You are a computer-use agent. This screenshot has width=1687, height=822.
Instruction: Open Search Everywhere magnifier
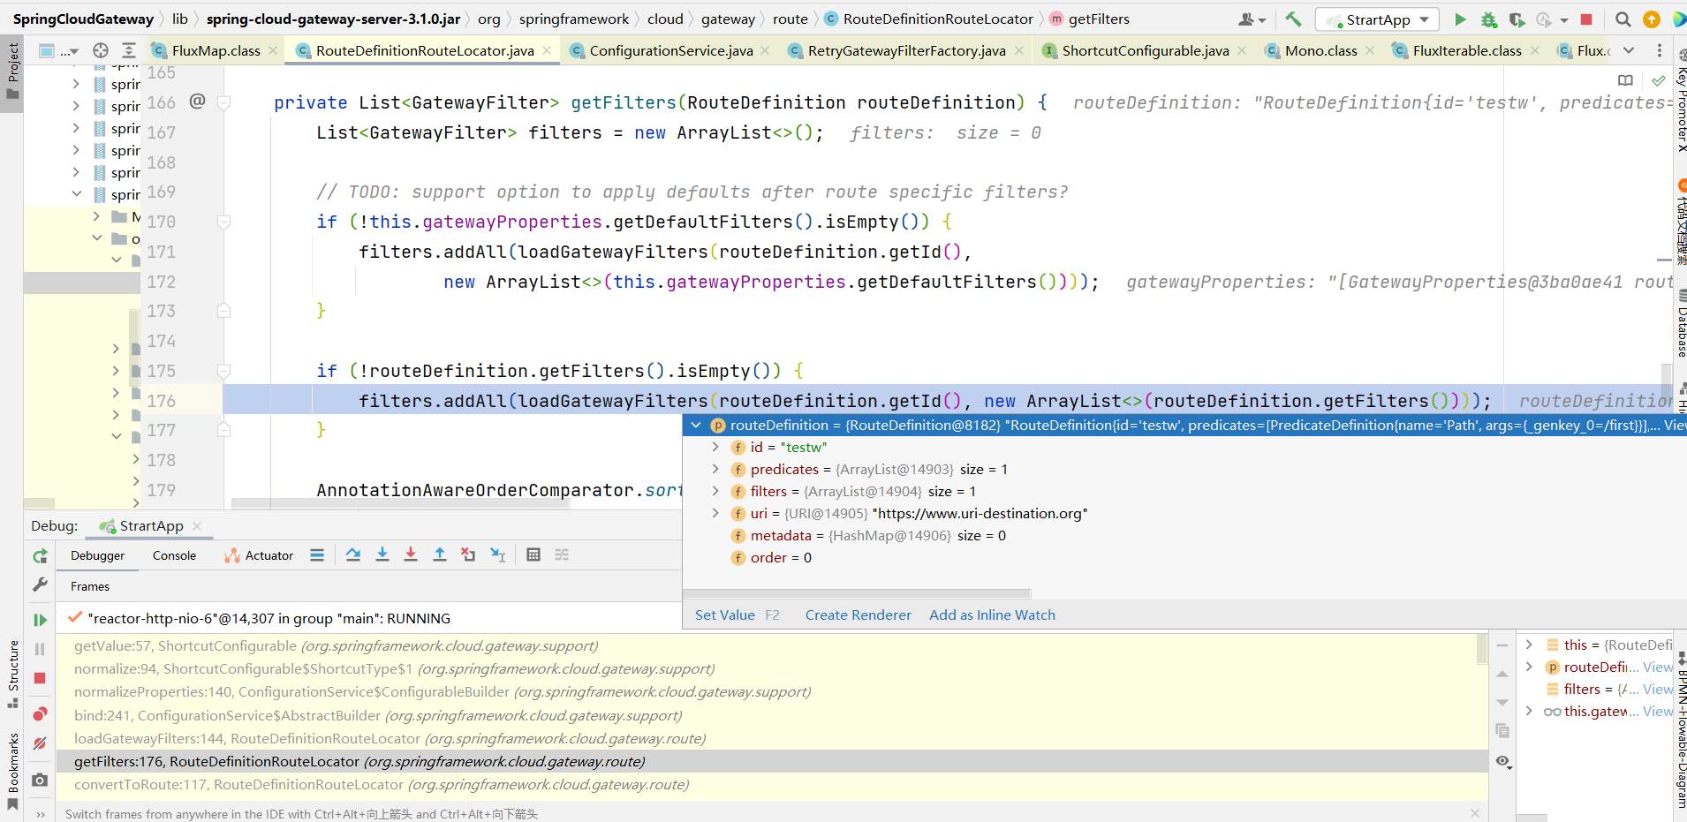tap(1623, 19)
